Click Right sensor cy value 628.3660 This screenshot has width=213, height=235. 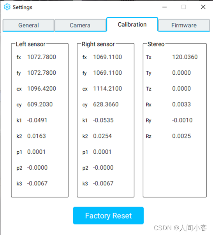coord(106,104)
